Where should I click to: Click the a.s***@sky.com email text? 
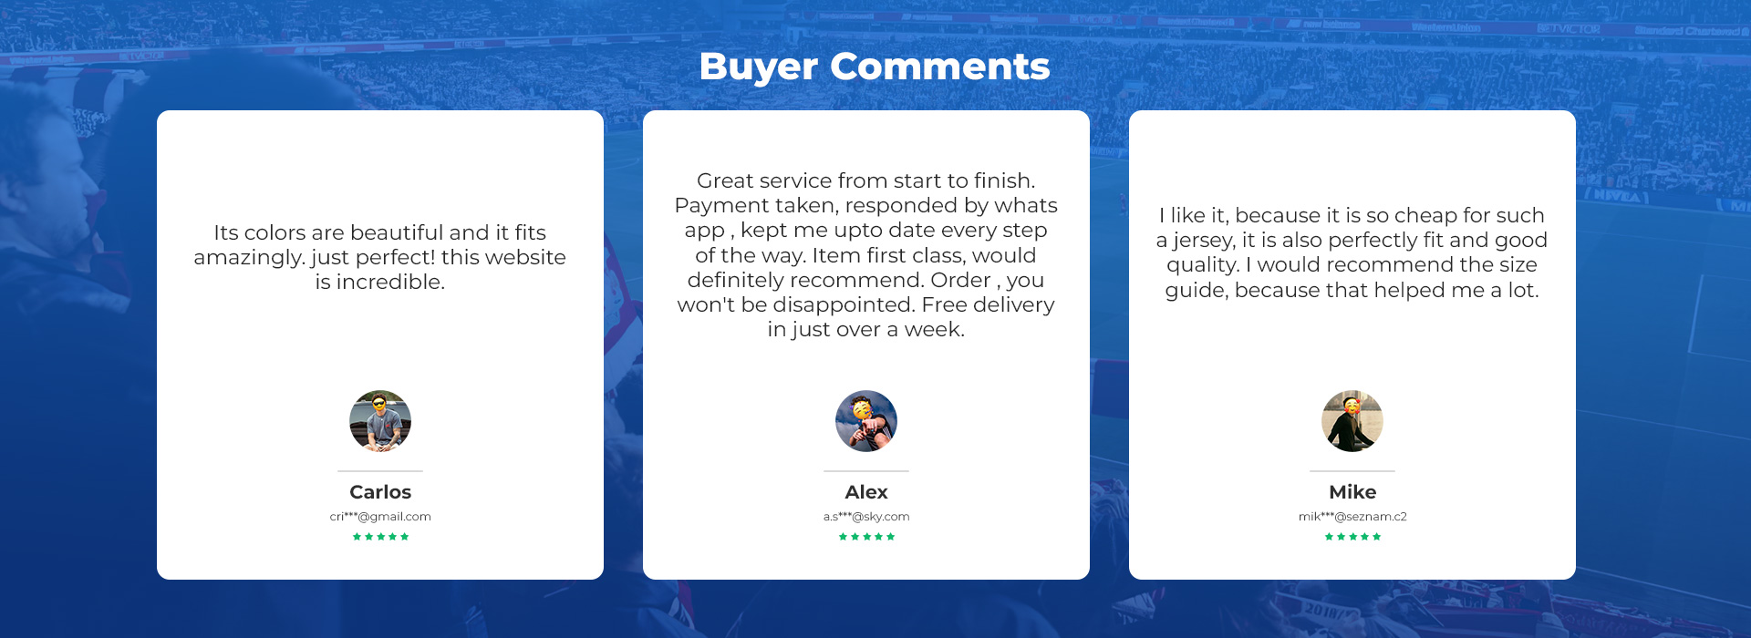point(866,517)
